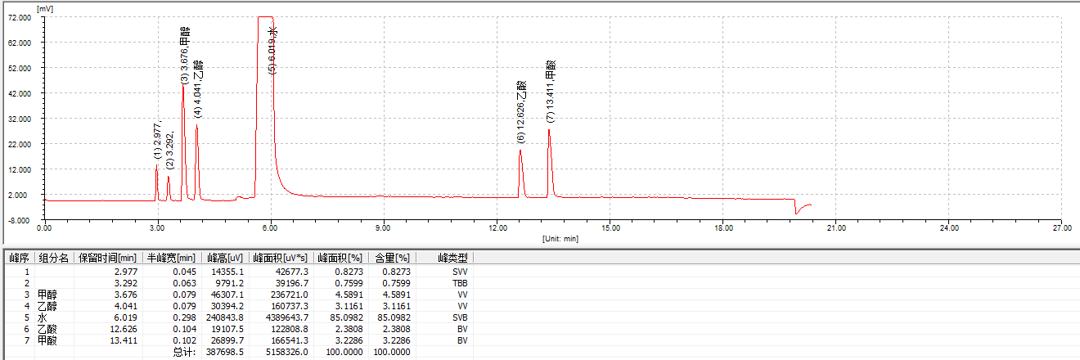The height and width of the screenshot is (360, 1080).
Task: Click the 2.977 peak label on chromatogram
Action: (x=157, y=139)
